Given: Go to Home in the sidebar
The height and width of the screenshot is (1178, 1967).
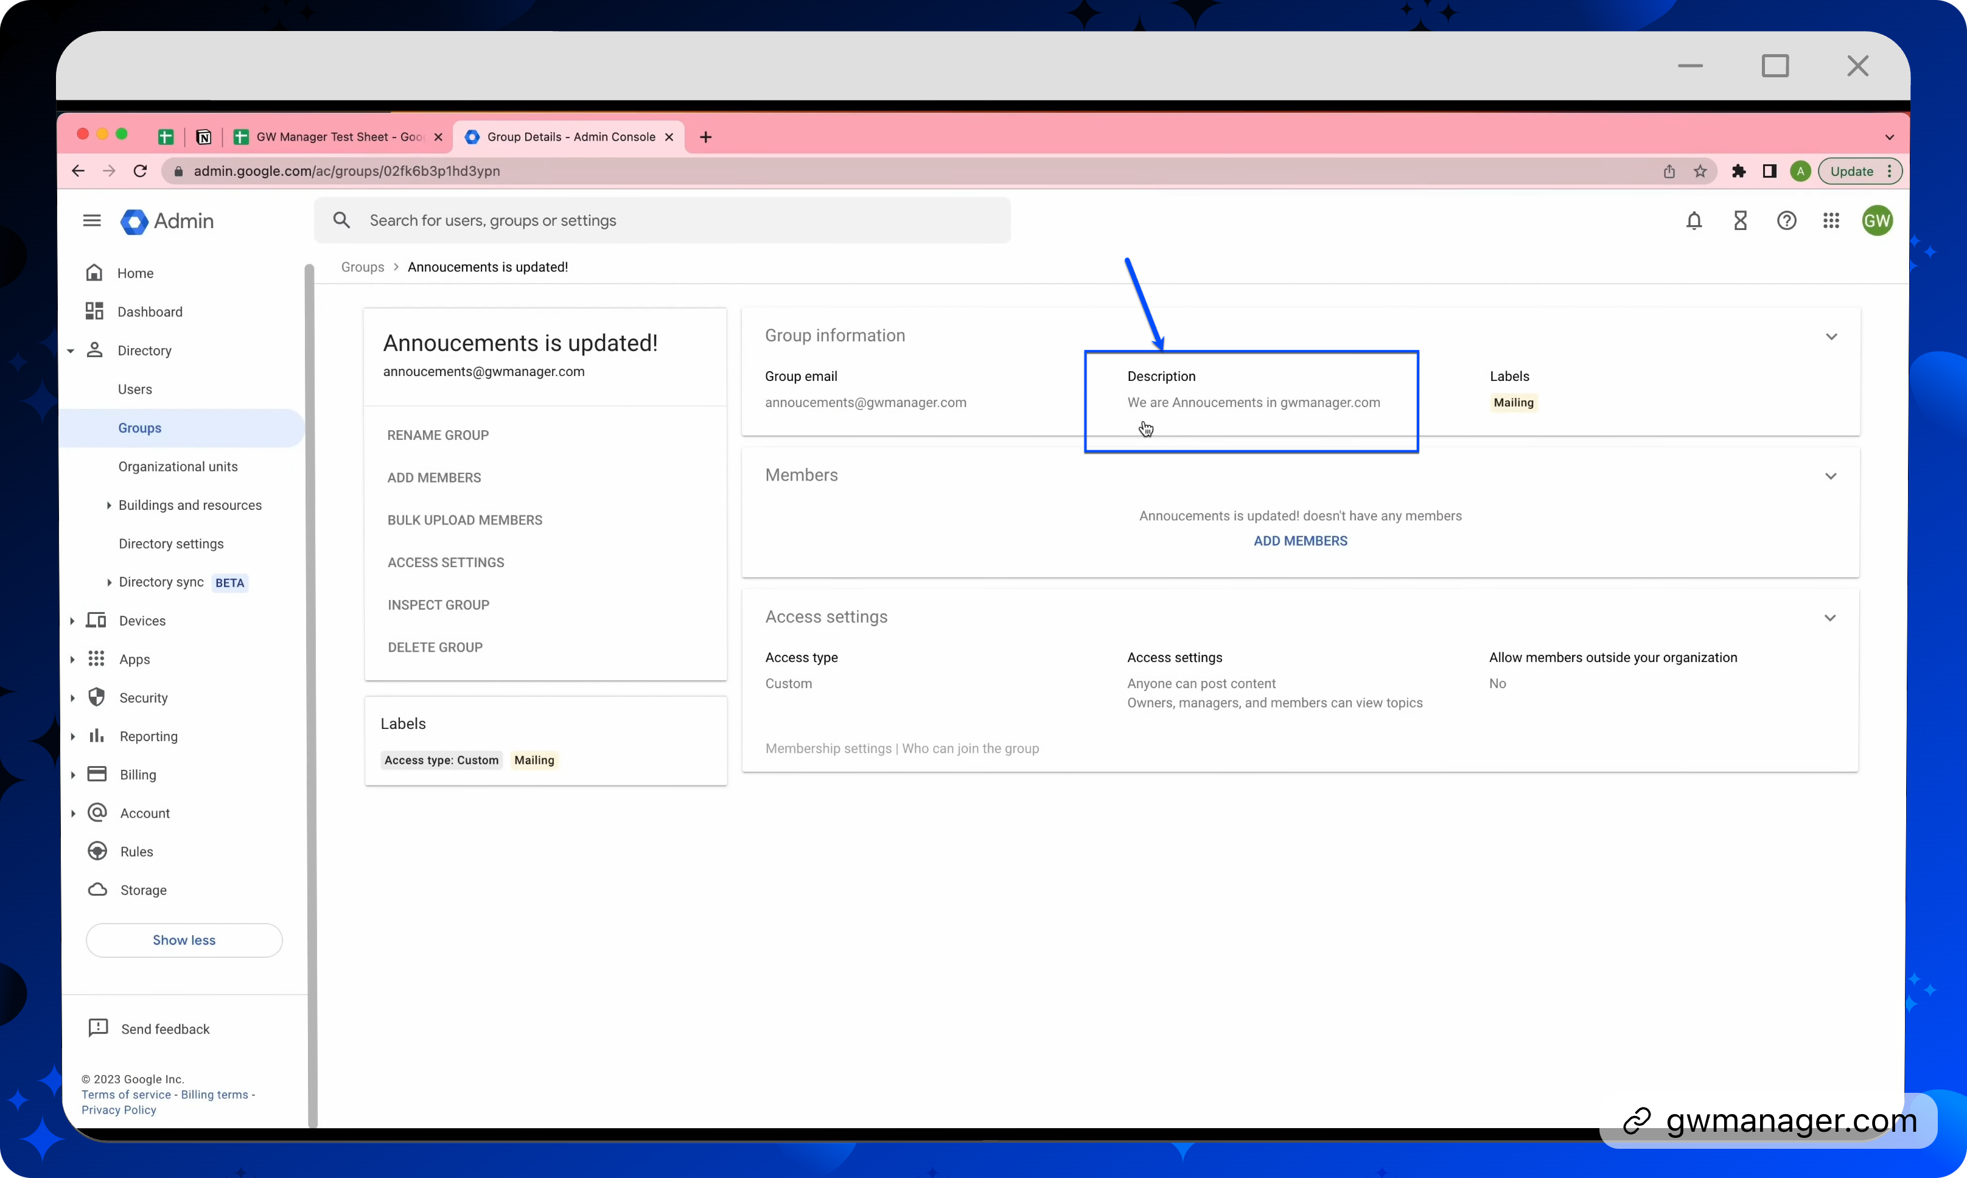Looking at the screenshot, I should [135, 273].
